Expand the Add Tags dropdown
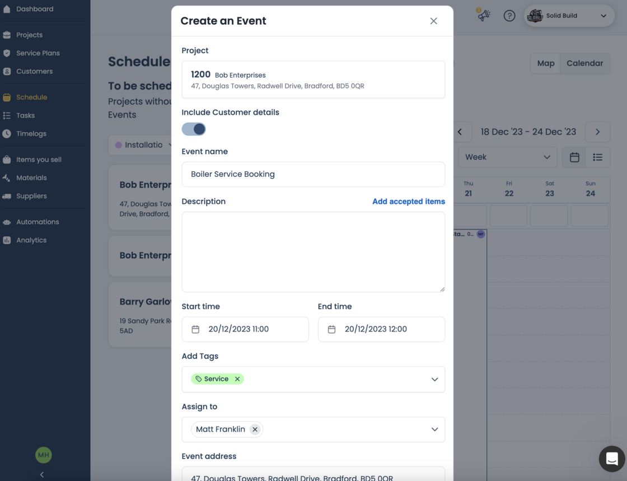The width and height of the screenshot is (627, 481). tap(434, 379)
